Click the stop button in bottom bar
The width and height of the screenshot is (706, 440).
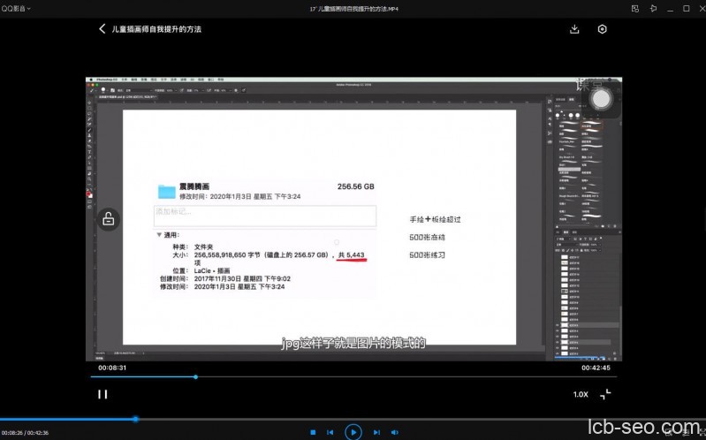click(x=313, y=432)
